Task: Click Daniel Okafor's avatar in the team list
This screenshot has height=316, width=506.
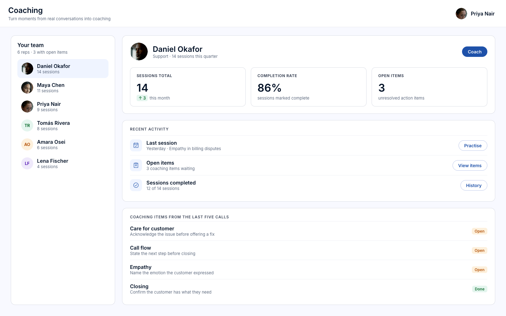Action: click(27, 69)
